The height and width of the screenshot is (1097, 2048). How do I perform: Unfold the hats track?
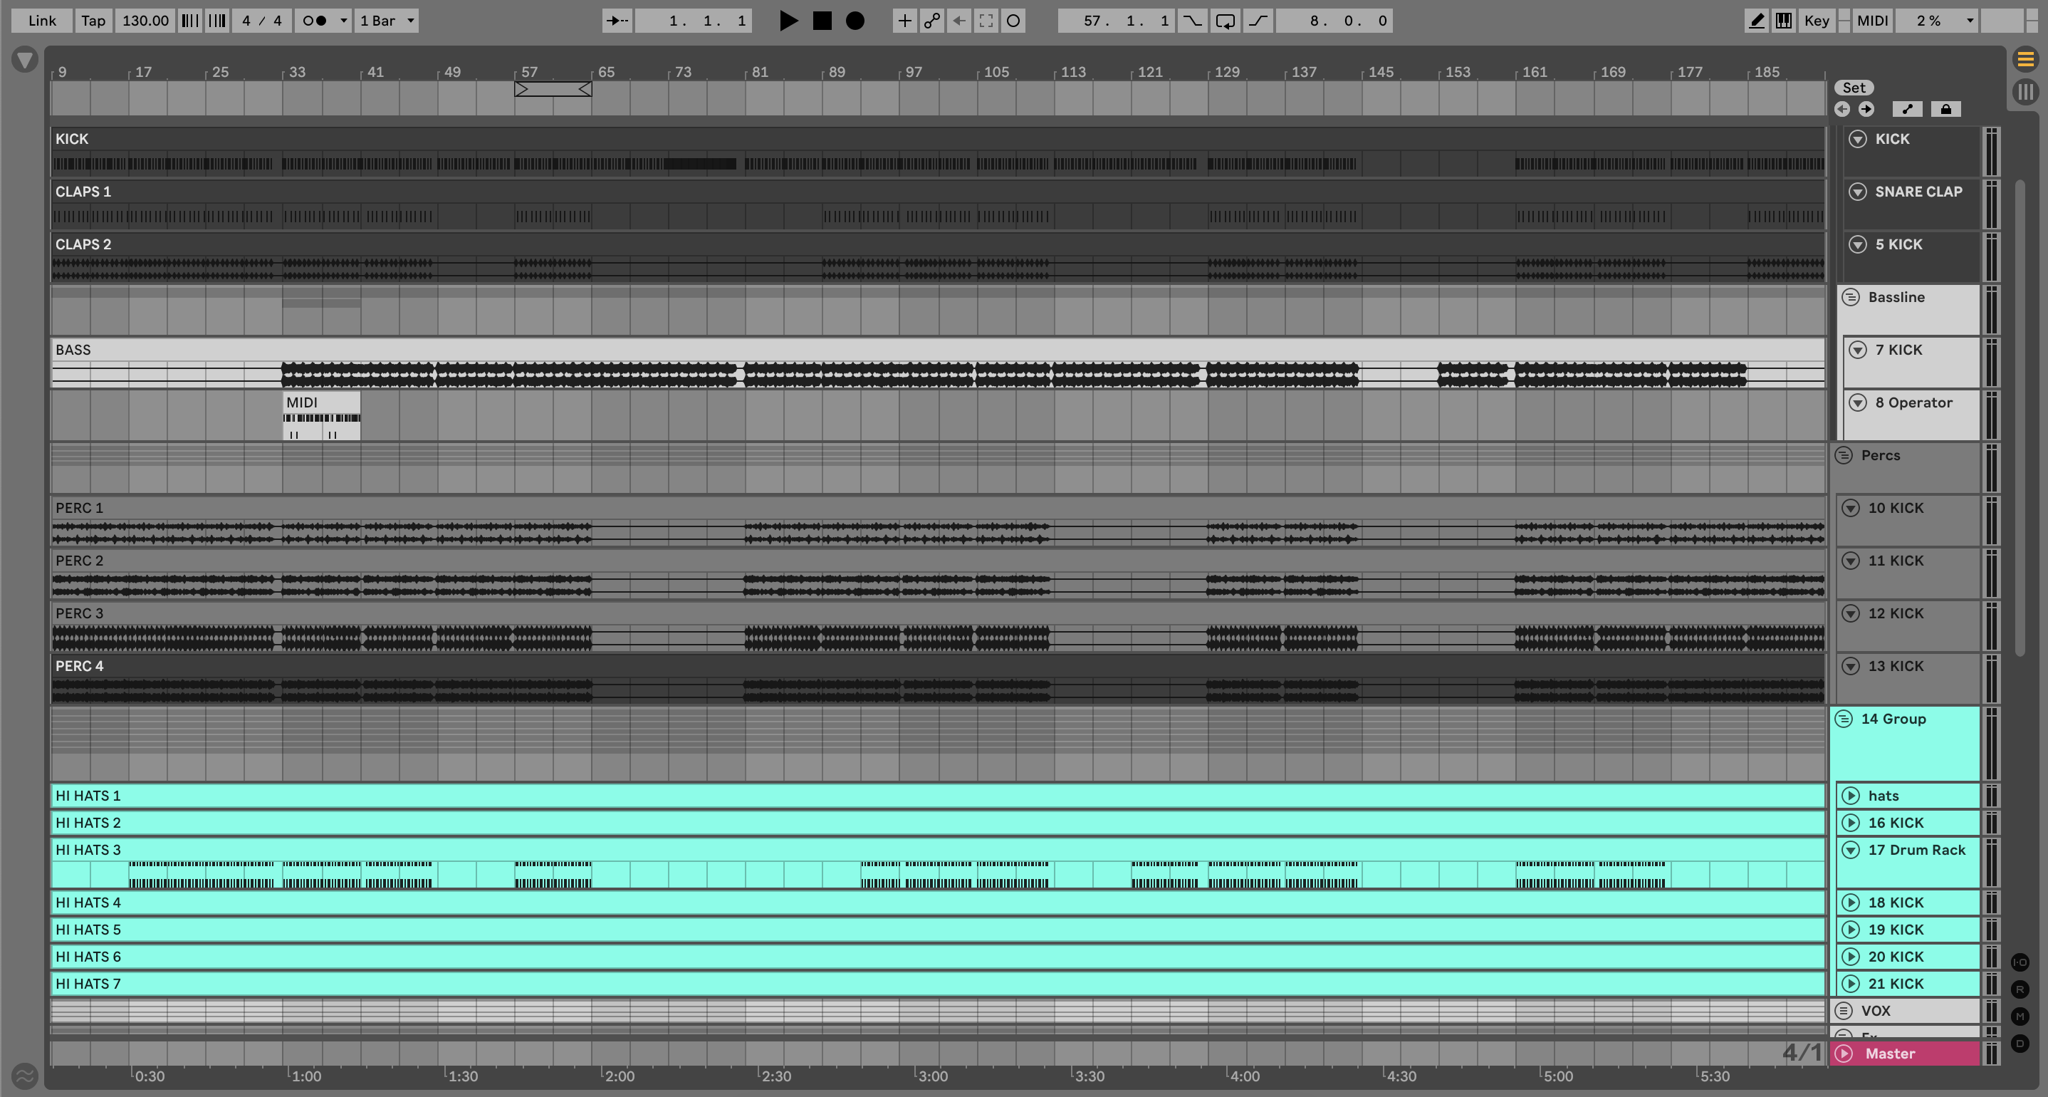point(1851,796)
